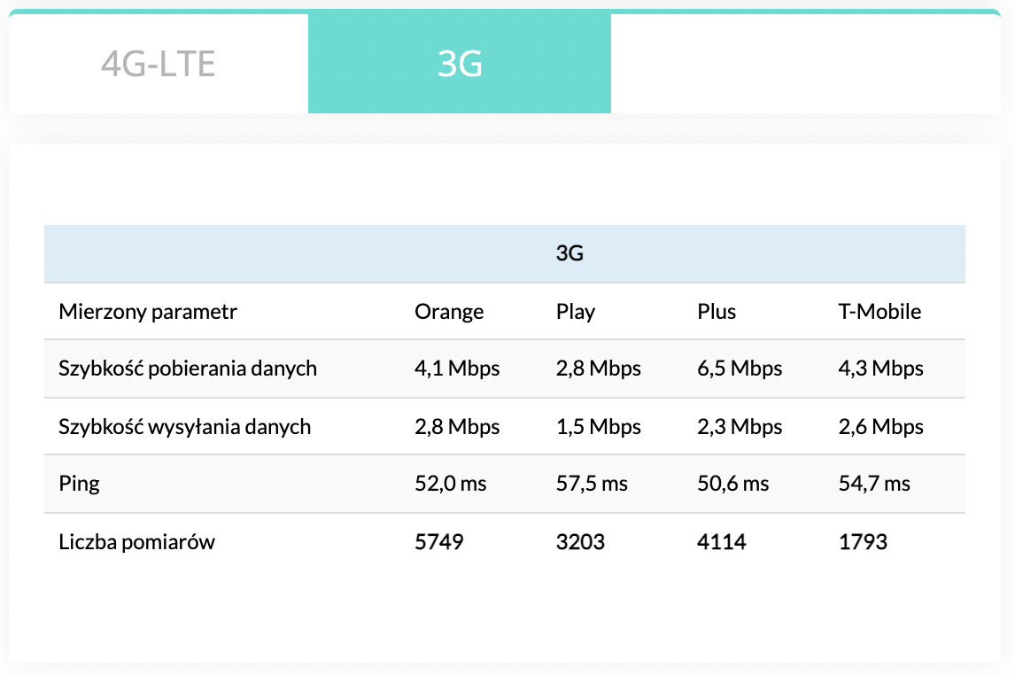Image resolution: width=1015 pixels, height=675 pixels.
Task: Click the 3G table title header
Action: tap(569, 253)
